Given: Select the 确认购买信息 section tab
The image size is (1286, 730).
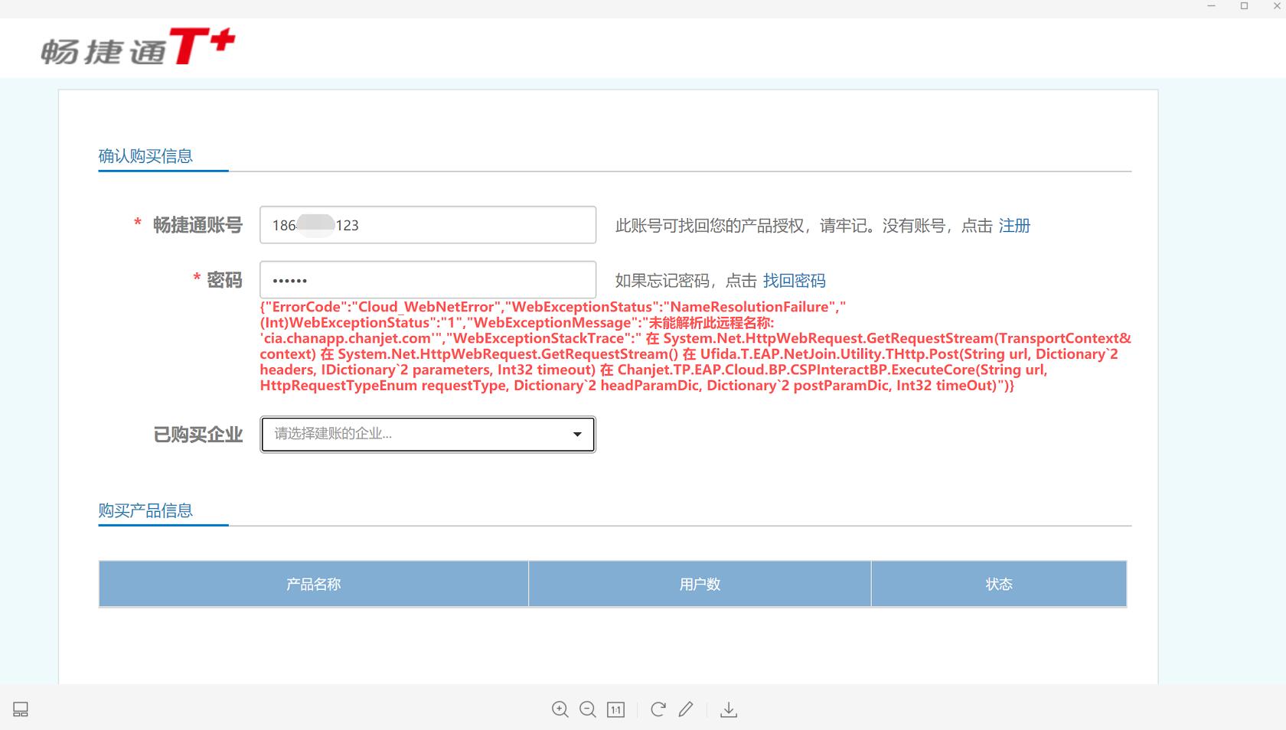Looking at the screenshot, I should 145,156.
